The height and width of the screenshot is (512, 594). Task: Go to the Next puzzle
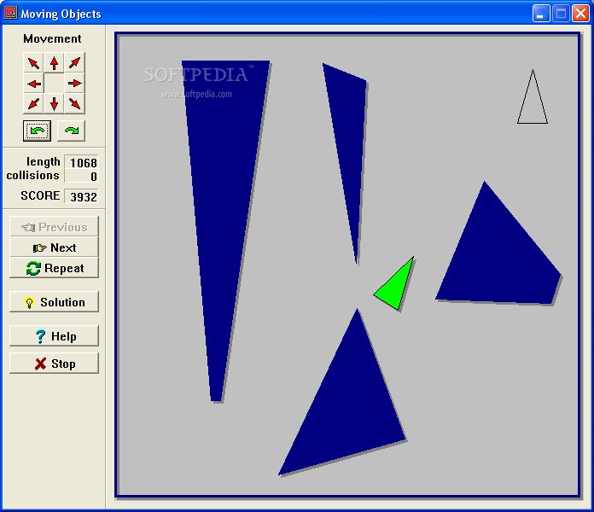(54, 247)
